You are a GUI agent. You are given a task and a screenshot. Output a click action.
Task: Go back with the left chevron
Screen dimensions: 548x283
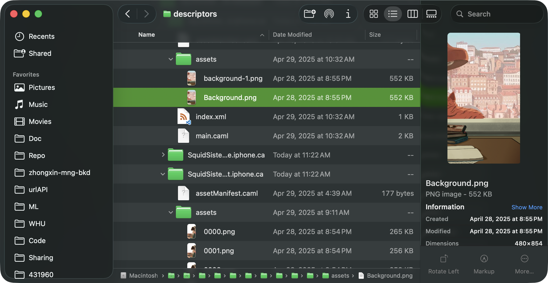[x=128, y=14]
